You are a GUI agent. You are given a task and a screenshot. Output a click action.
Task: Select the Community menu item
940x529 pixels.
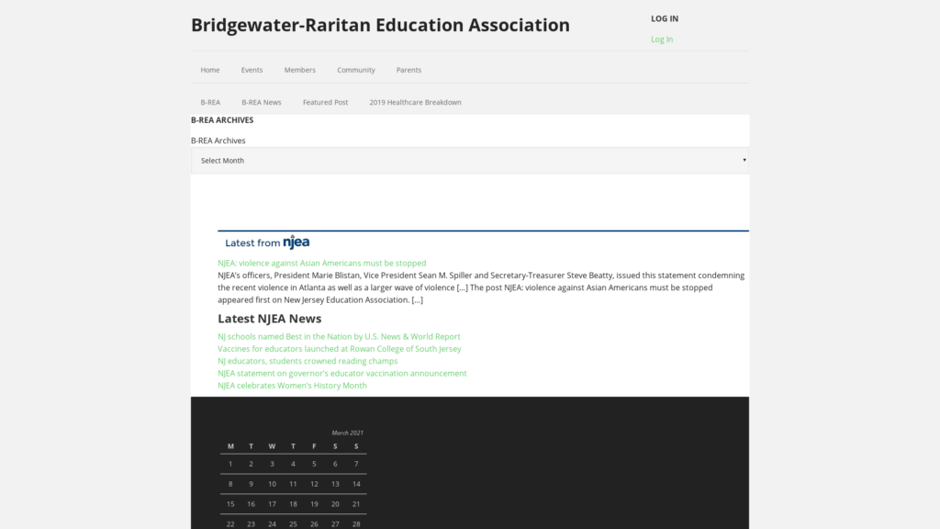(x=355, y=70)
